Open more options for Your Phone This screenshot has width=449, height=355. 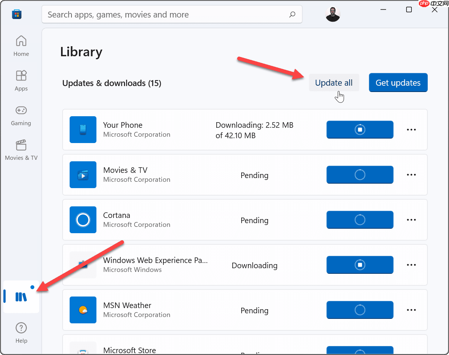pos(411,130)
